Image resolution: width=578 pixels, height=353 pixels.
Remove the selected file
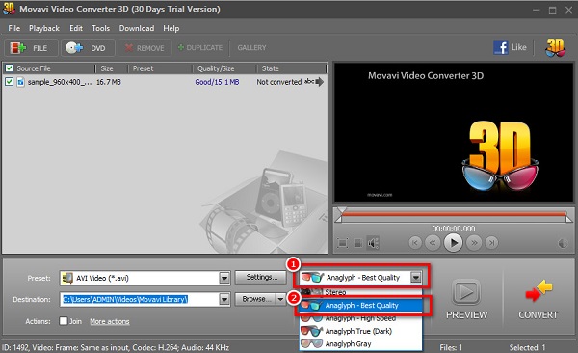pyautogui.click(x=144, y=48)
